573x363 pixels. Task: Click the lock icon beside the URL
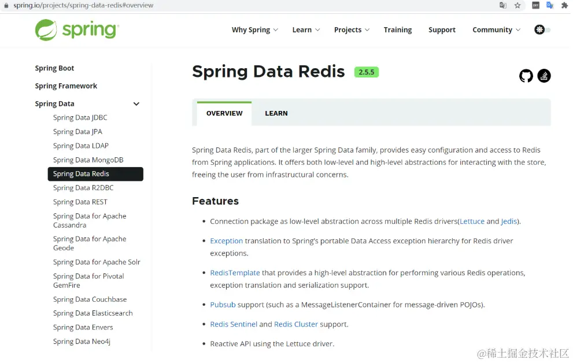coord(6,5)
